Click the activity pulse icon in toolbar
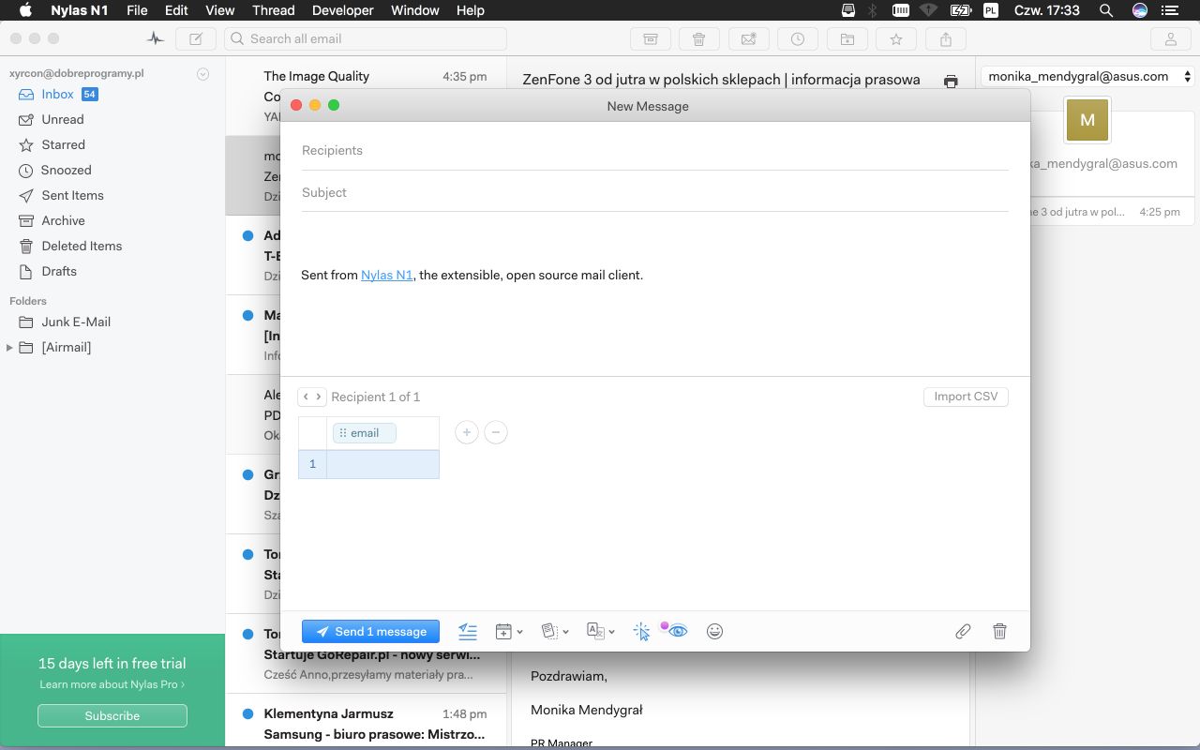 click(156, 39)
